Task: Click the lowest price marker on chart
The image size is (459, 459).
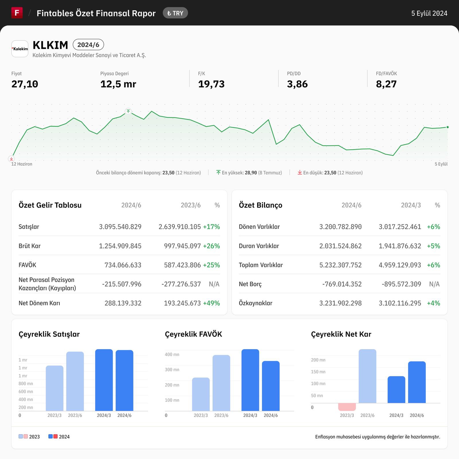Action: 11,159
